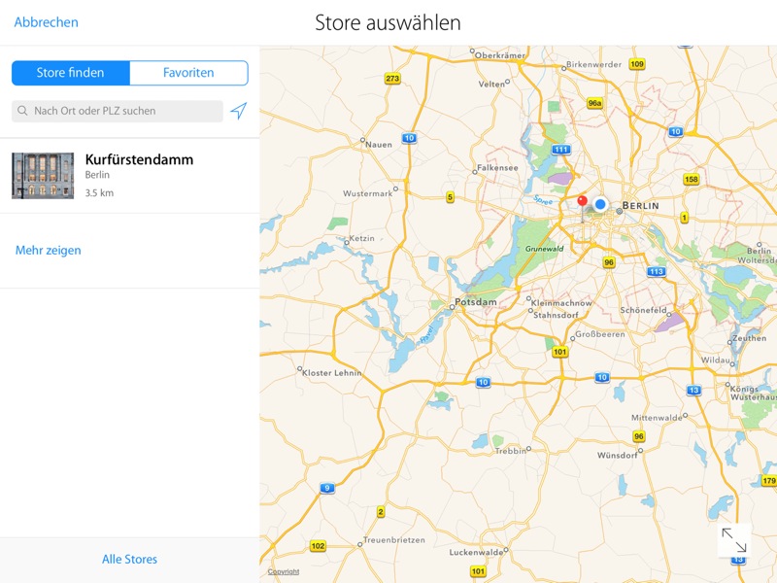Expand the map to full screen
Viewport: 777px width, 583px height.
click(734, 540)
